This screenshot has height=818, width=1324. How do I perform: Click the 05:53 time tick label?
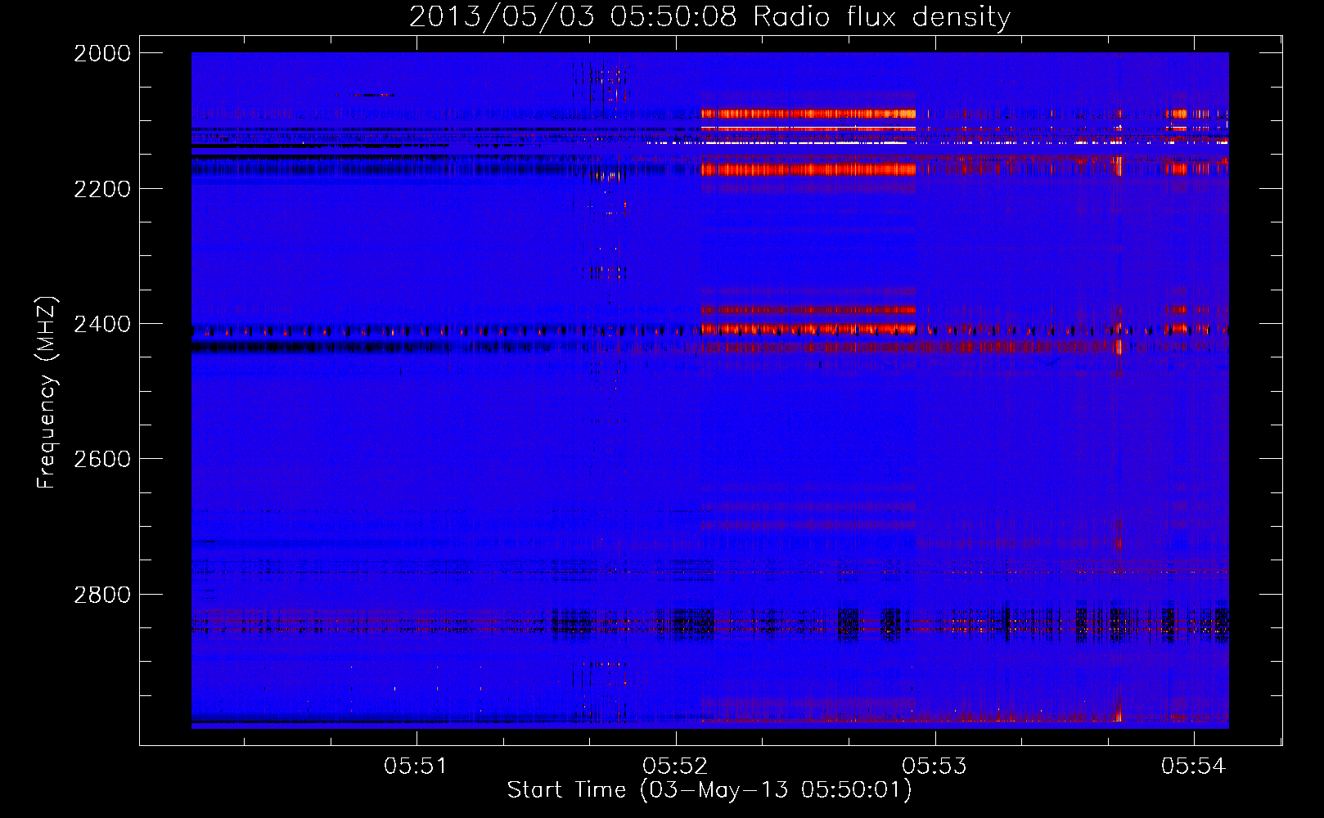tap(934, 766)
